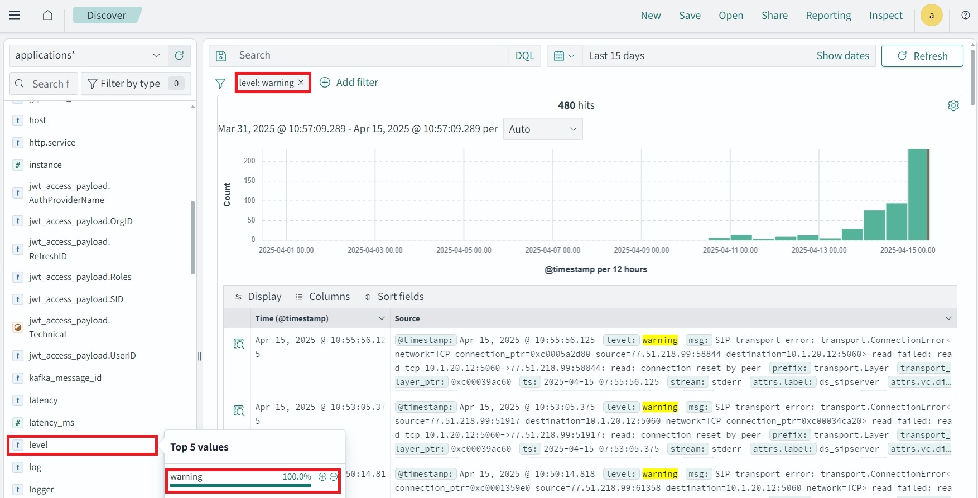Reload the index pattern fields list
The width and height of the screenshot is (978, 498).
179,55
